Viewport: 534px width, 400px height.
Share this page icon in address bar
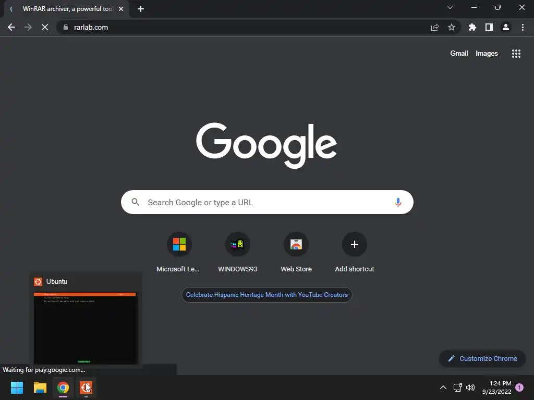click(x=435, y=27)
